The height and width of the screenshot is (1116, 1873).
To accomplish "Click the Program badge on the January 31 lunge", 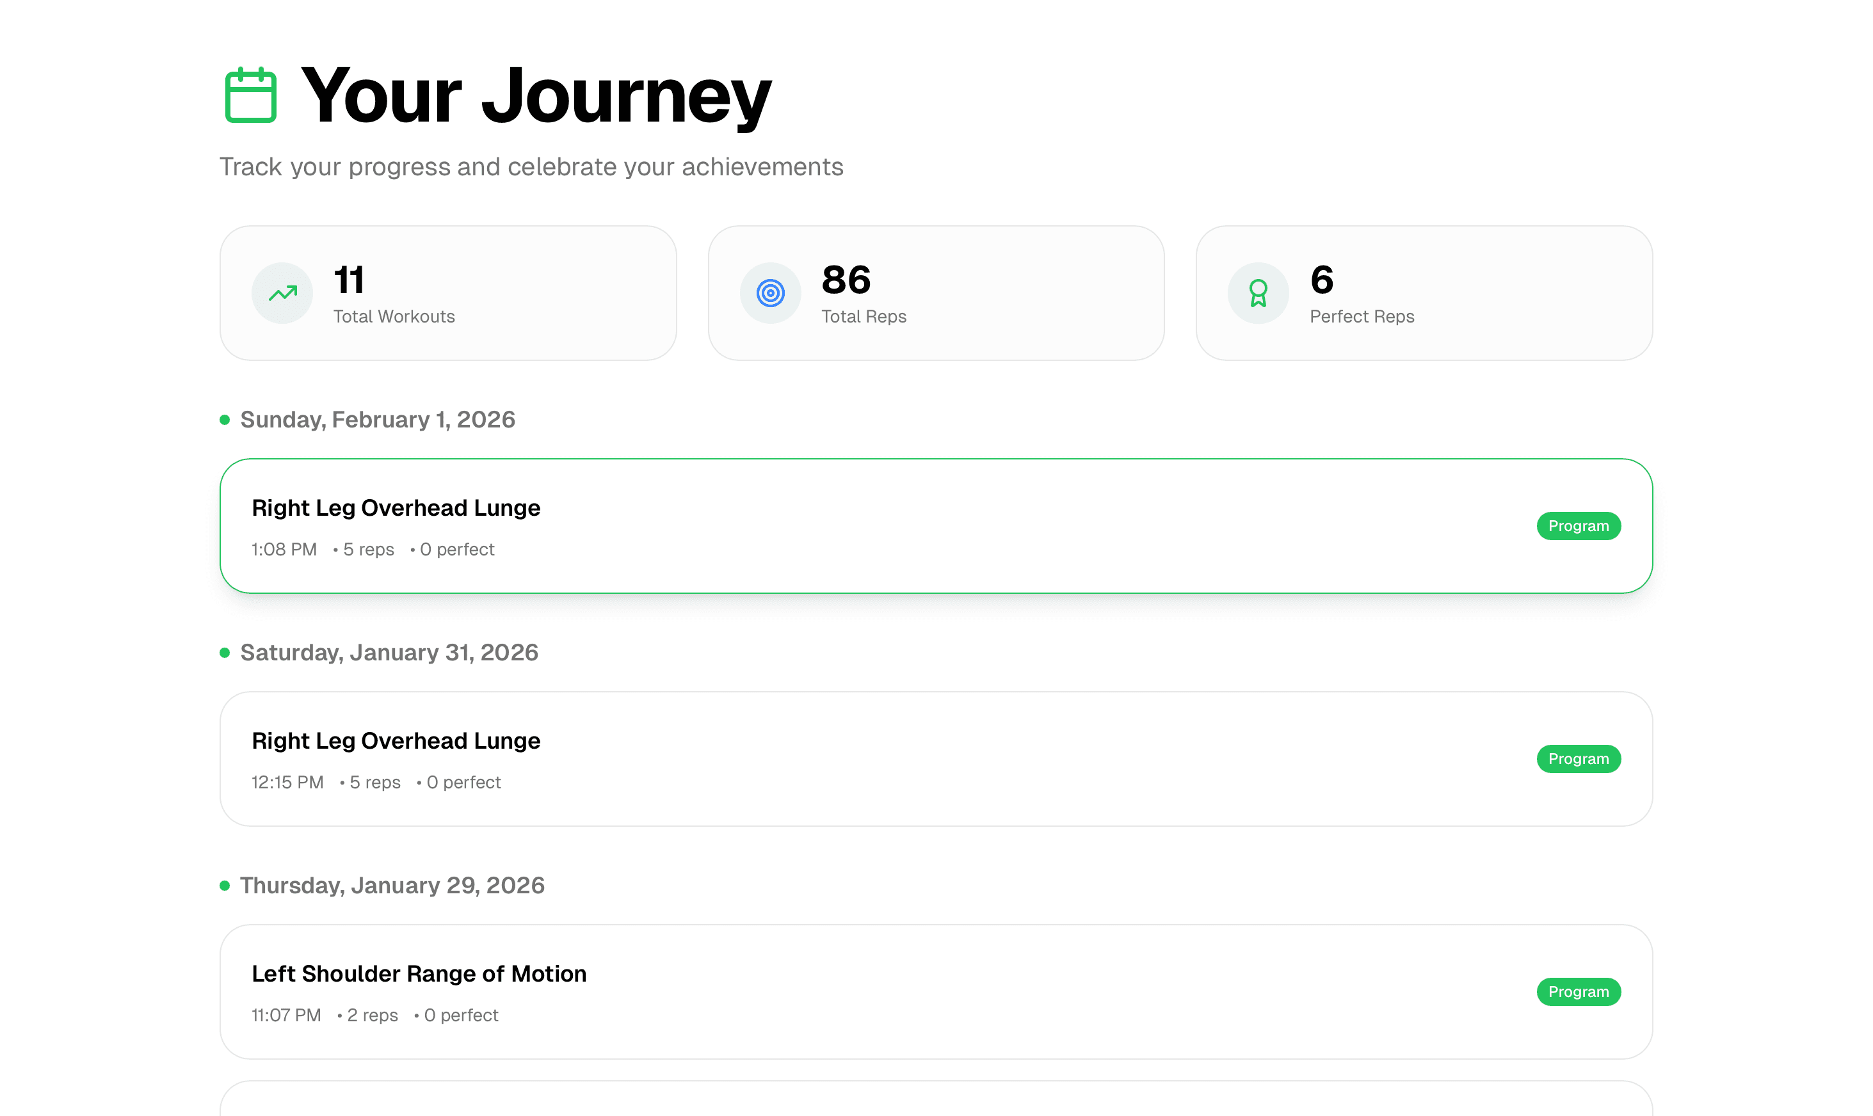I will point(1577,760).
